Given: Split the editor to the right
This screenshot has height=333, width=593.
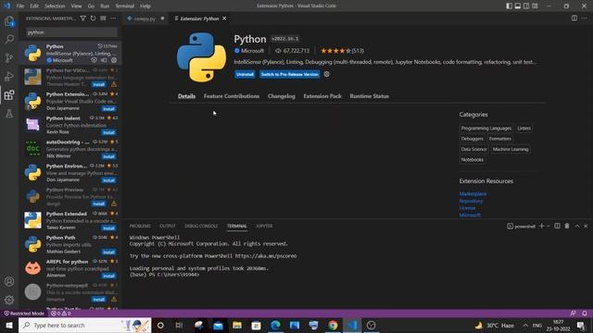Looking at the screenshot, I should click(574, 18).
